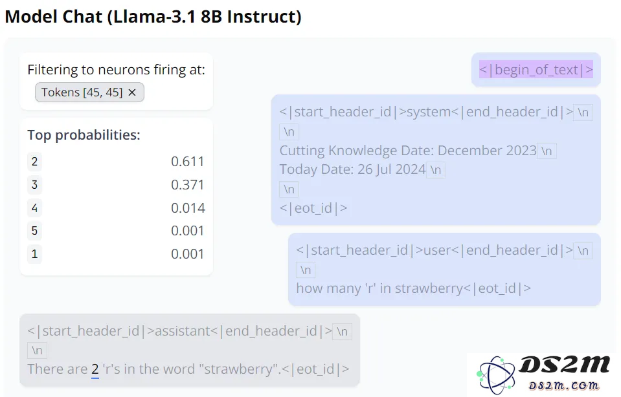Click the 'user' header token
This screenshot has width=621, height=397.
coord(437,250)
